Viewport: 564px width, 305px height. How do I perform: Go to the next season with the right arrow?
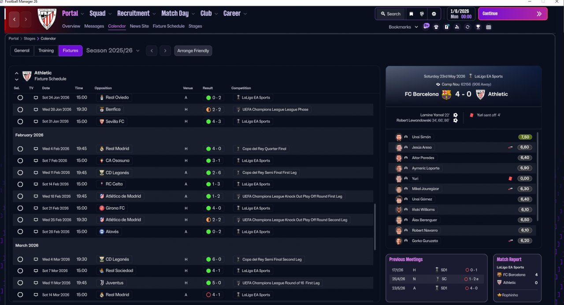[x=165, y=51]
